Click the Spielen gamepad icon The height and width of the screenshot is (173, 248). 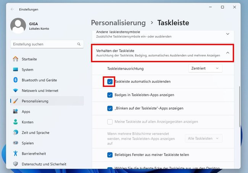16,143
